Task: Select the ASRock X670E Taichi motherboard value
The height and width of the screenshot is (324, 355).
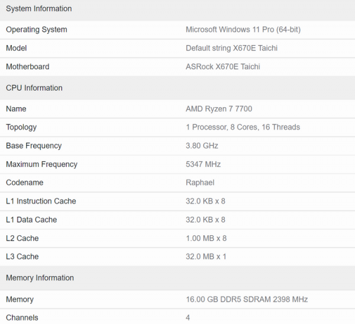Action: point(222,67)
